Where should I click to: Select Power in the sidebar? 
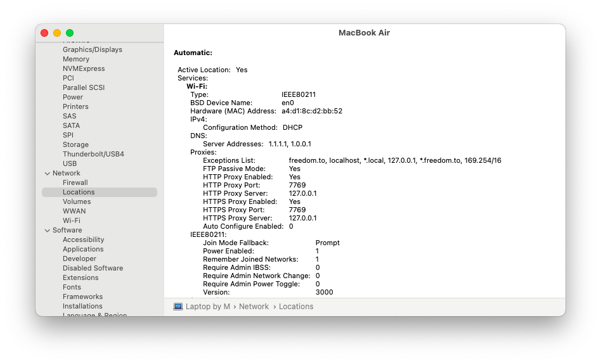tap(73, 97)
